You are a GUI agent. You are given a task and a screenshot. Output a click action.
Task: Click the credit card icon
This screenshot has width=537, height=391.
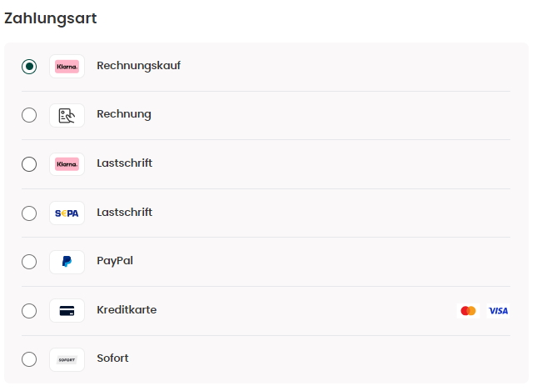(67, 311)
